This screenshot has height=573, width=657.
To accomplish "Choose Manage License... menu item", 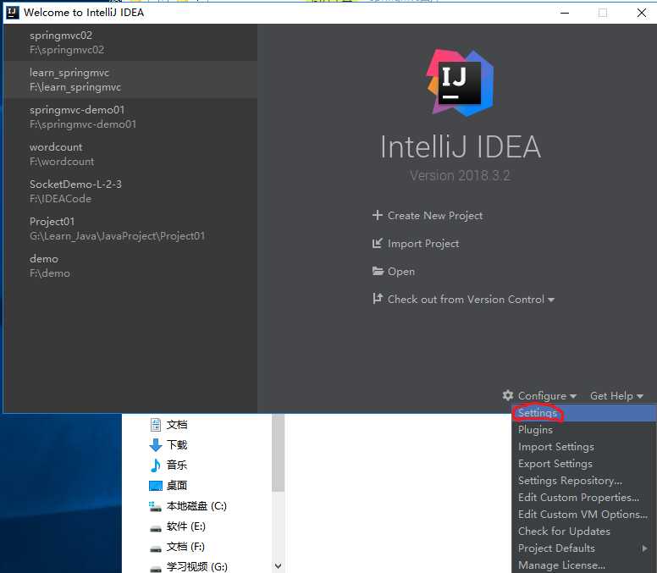I will pyautogui.click(x=584, y=565).
